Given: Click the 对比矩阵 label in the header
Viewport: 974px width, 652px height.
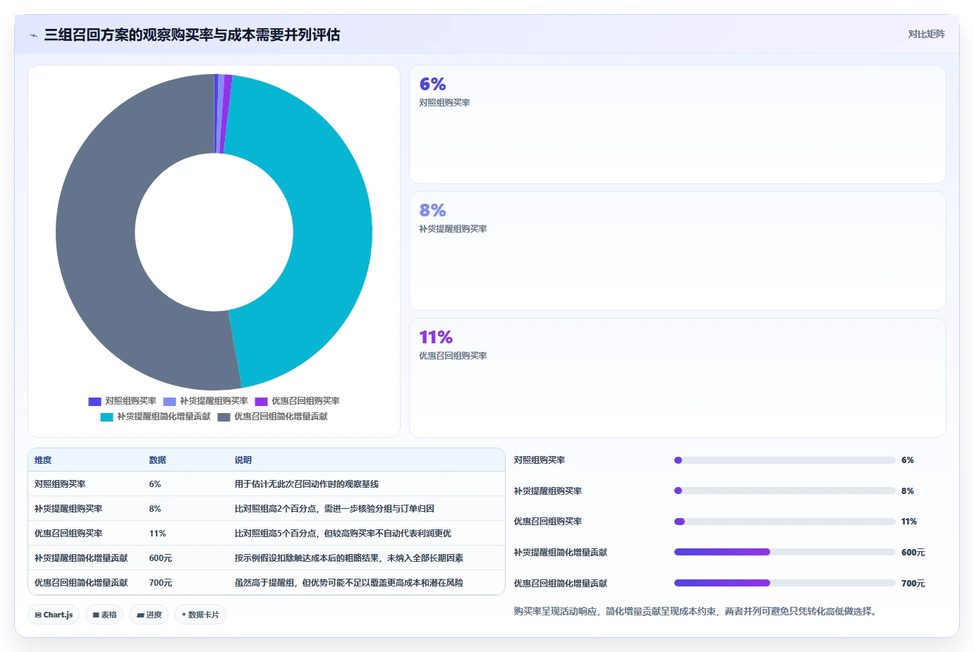Looking at the screenshot, I should [926, 34].
